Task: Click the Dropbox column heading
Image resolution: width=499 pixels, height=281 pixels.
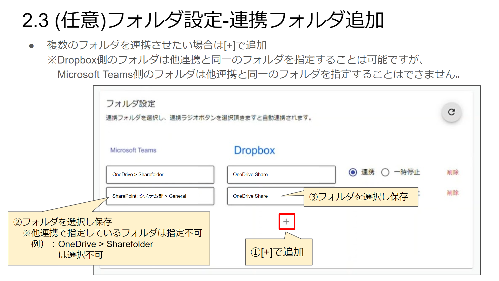Action: click(254, 150)
